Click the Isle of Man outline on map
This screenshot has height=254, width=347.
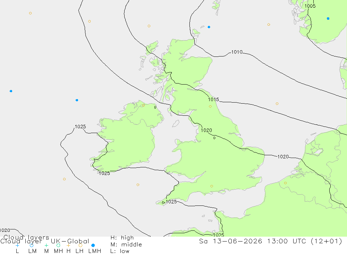pos(176,123)
